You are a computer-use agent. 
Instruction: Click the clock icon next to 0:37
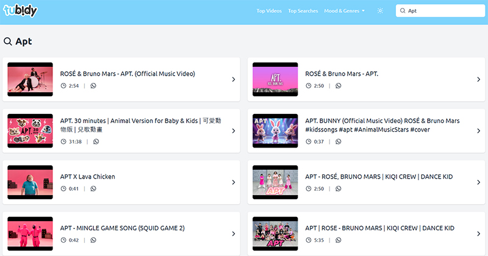click(309, 142)
